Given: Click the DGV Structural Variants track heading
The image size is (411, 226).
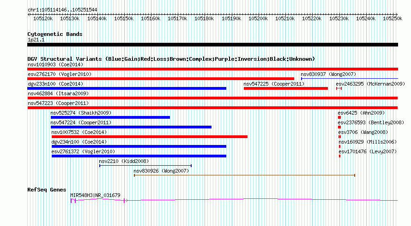Looking at the screenshot, I should [171, 59].
